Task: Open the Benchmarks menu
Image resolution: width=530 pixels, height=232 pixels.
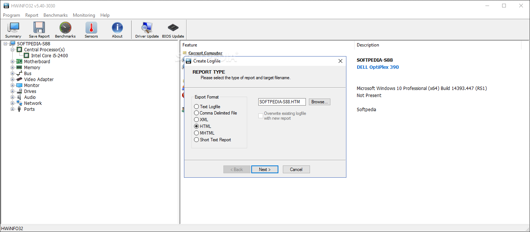Action: click(x=56, y=15)
